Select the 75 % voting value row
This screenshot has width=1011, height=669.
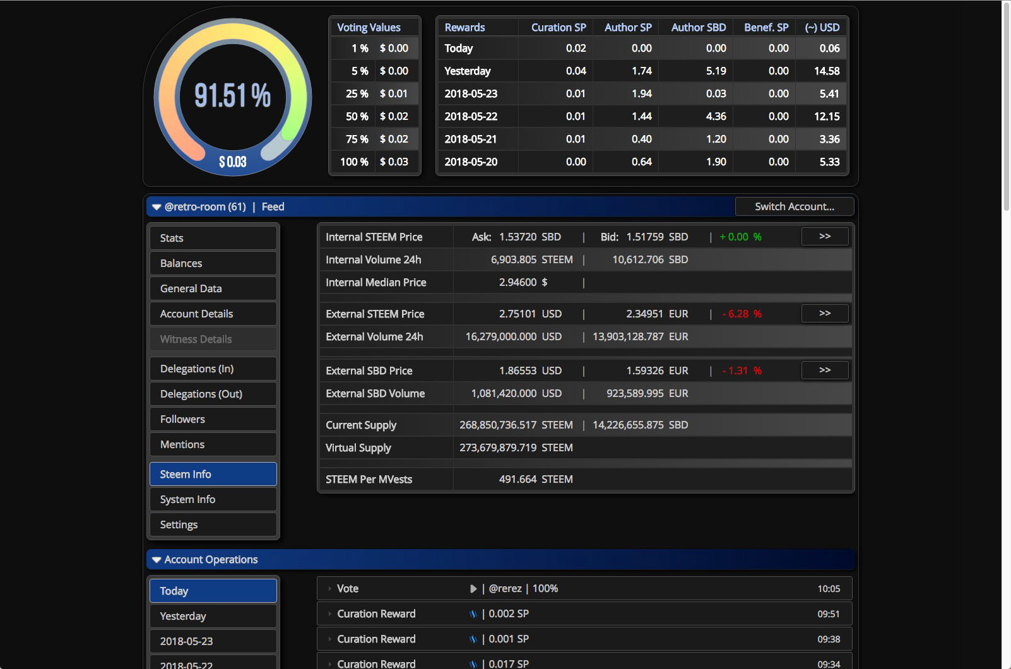point(375,139)
